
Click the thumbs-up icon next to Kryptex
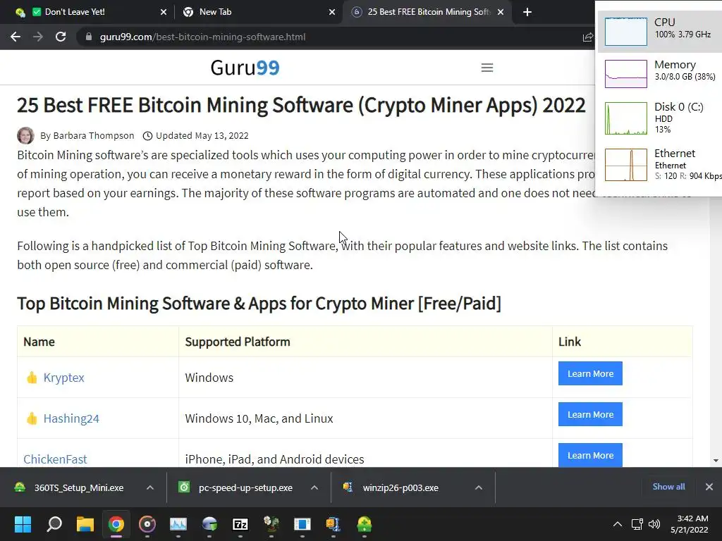pyautogui.click(x=32, y=378)
